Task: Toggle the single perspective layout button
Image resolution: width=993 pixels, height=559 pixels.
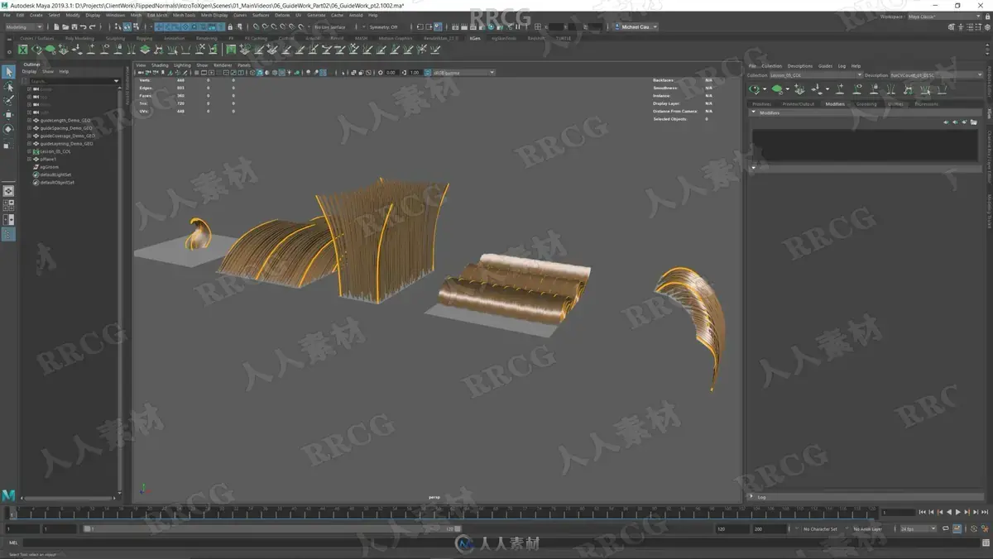Action: pos(8,191)
